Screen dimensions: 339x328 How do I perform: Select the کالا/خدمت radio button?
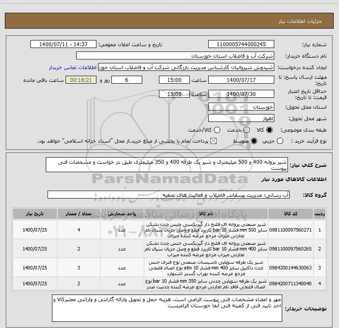click(217, 130)
